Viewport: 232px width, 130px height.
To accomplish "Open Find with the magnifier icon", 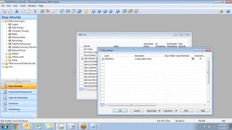I will [55, 11].
